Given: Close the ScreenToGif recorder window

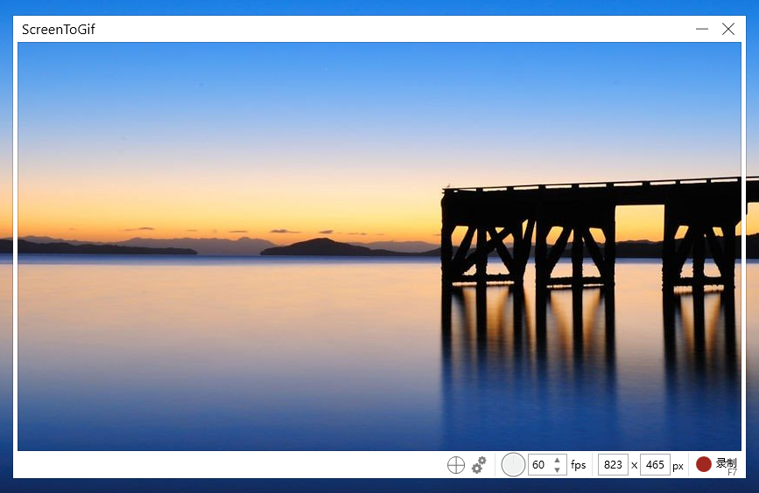Looking at the screenshot, I should click(x=728, y=29).
